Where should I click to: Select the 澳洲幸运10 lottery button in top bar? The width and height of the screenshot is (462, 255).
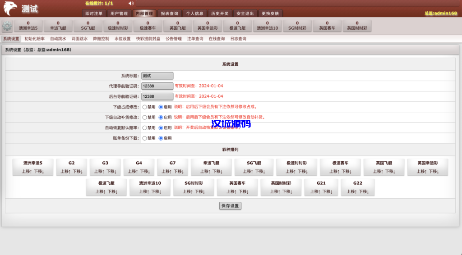pos(268,26)
